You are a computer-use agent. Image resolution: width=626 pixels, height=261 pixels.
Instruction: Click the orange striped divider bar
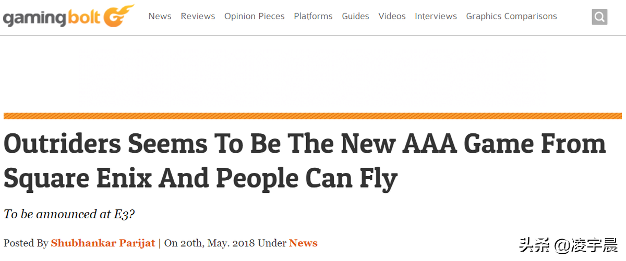click(312, 116)
